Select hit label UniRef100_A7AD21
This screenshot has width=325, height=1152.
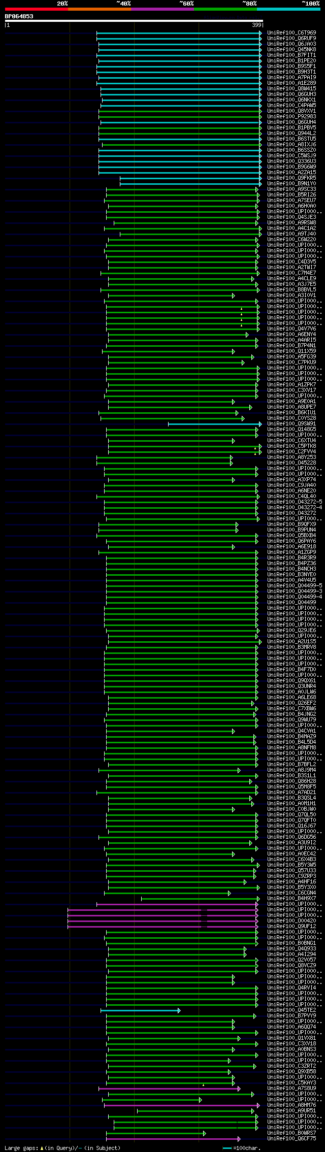(x=291, y=793)
